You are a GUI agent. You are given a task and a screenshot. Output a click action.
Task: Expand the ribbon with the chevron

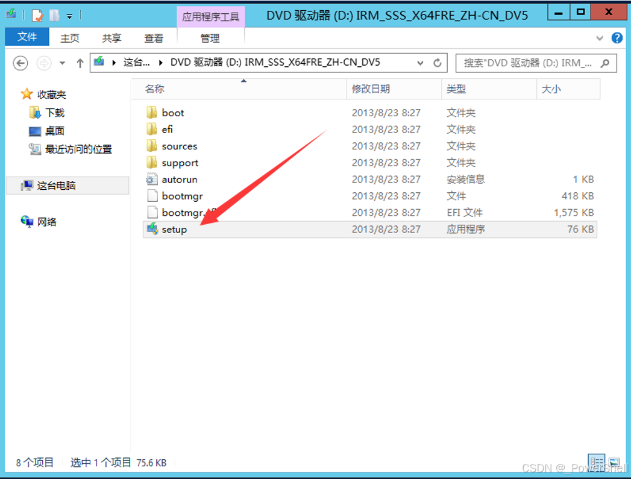[600, 38]
